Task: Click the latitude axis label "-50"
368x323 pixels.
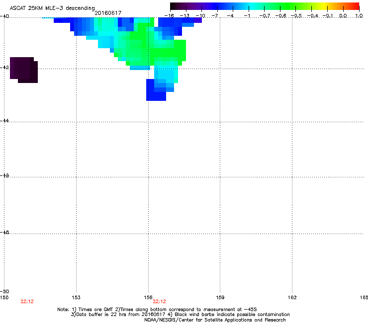Action: (x=4, y=291)
